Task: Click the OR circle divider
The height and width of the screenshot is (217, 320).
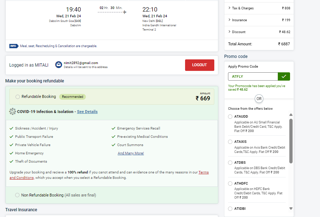Action: tap(259, 99)
